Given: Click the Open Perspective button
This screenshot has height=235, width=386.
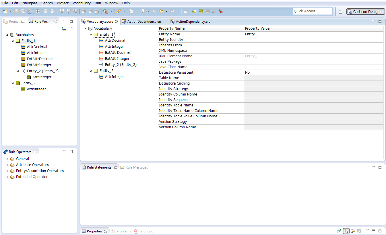Looking at the screenshot, I should [341, 11].
